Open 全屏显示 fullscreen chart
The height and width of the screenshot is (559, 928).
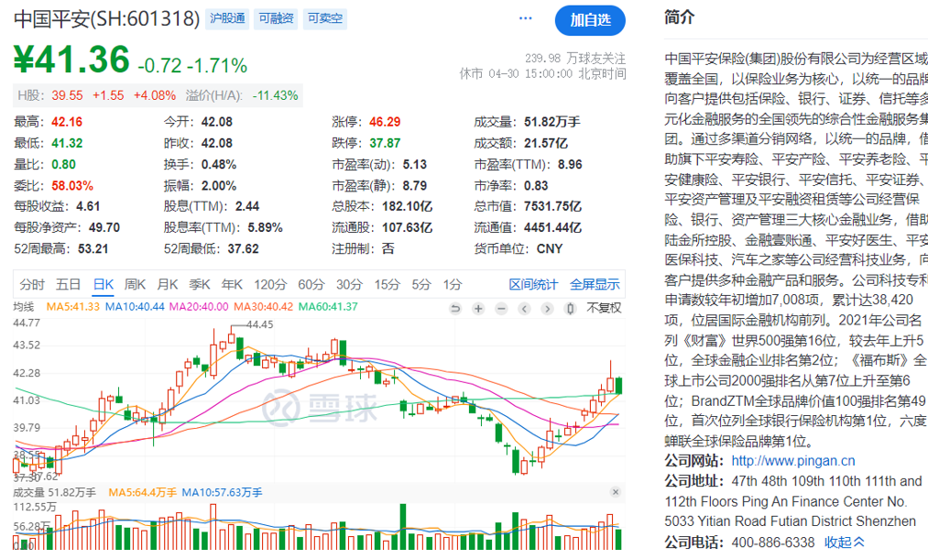595,285
